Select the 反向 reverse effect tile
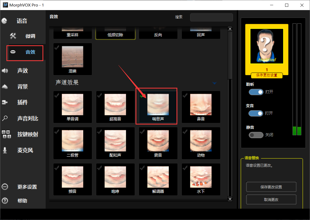The height and width of the screenshot is (220, 310). pyautogui.click(x=158, y=33)
